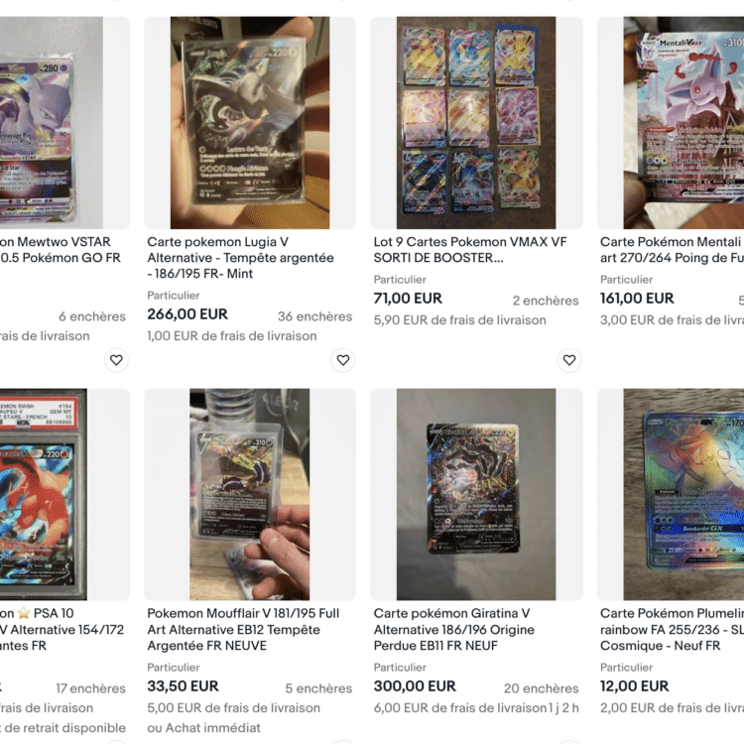Save the Lot 9 Cartes VMAX listing
744x744 pixels.
(x=569, y=360)
